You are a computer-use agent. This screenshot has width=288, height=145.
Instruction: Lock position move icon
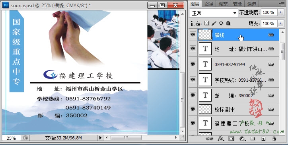[221, 23]
